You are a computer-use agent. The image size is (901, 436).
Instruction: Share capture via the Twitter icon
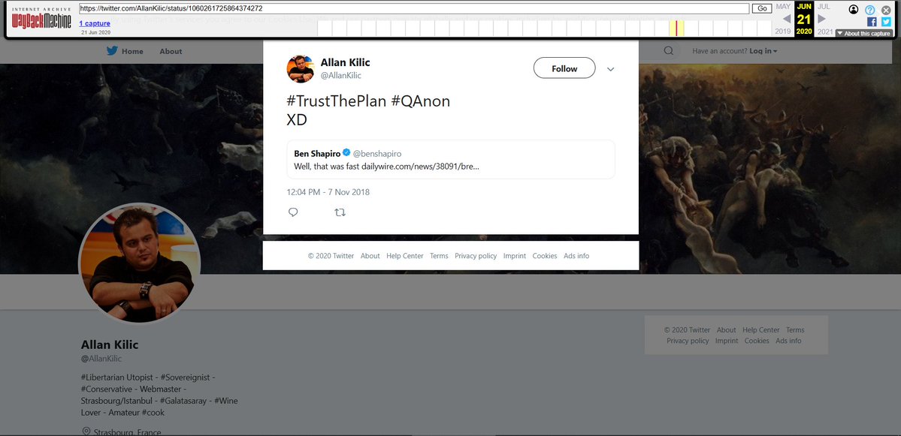[886, 22]
